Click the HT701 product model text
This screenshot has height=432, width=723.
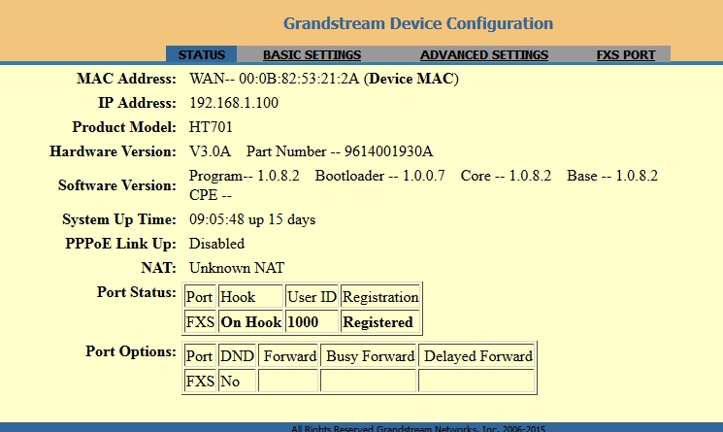(x=211, y=127)
